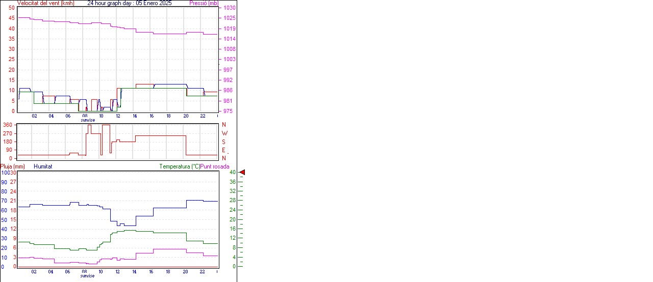Viewport: 653px width, 282px height.
Task: Click the 'Velocitat del vent (kmh)' label
Action: pyautogui.click(x=45, y=3)
